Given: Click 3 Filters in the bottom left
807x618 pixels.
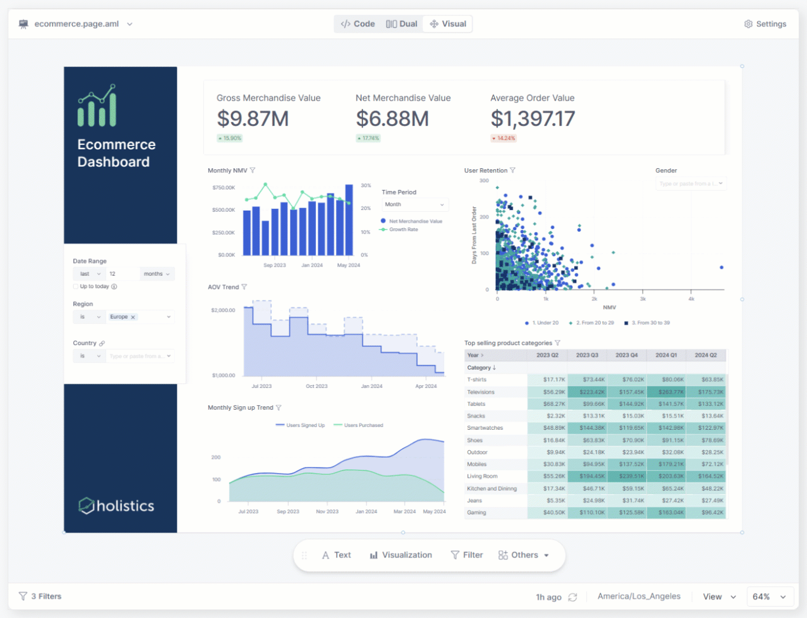Looking at the screenshot, I should pyautogui.click(x=39, y=596).
